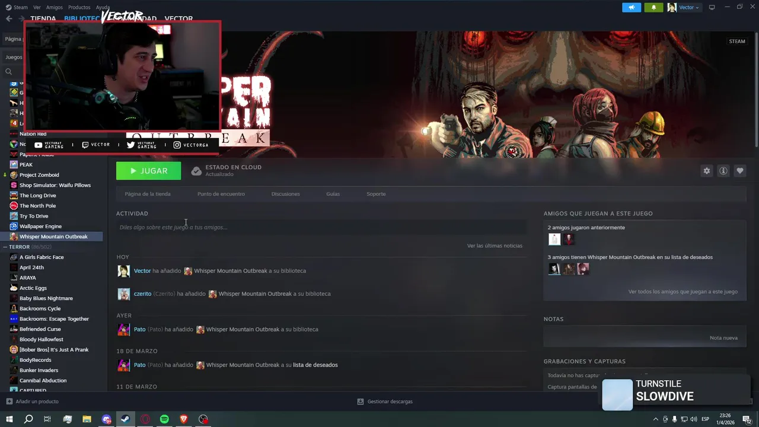Open Windows taskbar search

tap(28, 419)
